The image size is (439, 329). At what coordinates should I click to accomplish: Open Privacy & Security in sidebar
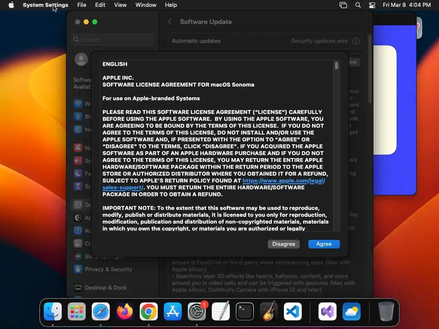[x=108, y=269]
